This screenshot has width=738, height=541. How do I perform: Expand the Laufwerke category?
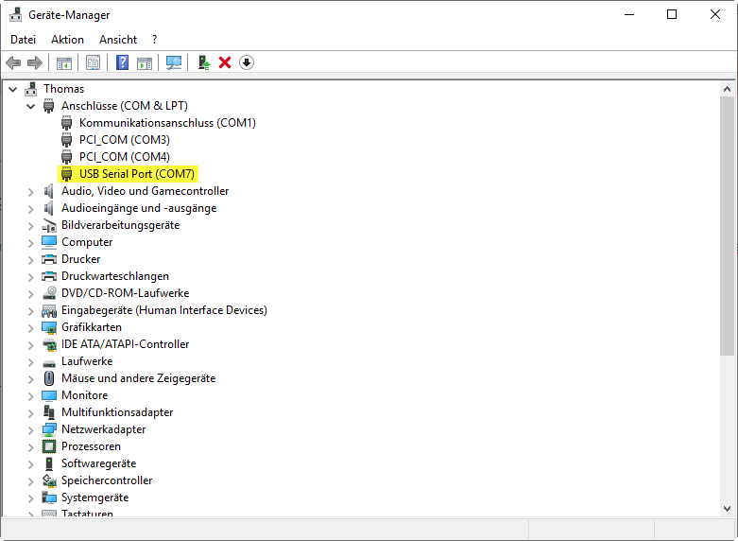(31, 361)
